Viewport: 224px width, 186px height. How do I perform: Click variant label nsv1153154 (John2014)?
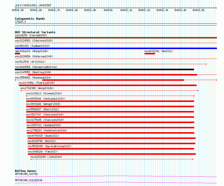coord(46,157)
